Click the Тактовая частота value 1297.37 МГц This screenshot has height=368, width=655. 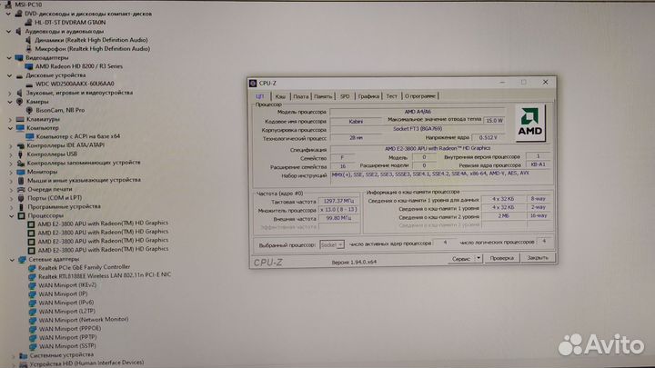[338, 201]
